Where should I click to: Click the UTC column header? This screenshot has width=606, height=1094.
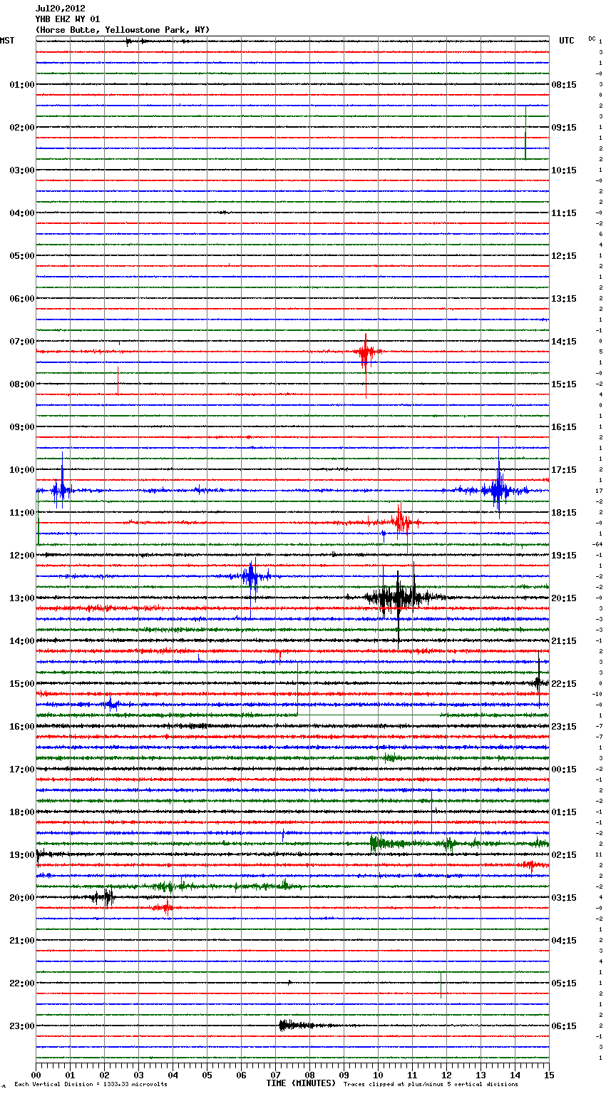[x=566, y=41]
